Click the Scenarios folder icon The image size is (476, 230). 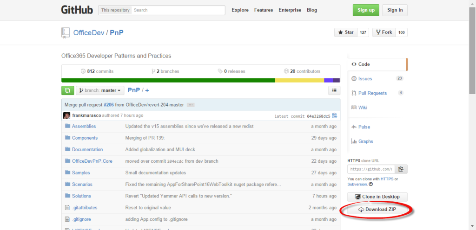click(67, 184)
